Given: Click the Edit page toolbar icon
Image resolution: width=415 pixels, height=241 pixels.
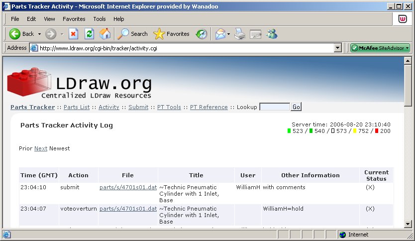Looking at the screenshot, I should [x=256, y=34].
